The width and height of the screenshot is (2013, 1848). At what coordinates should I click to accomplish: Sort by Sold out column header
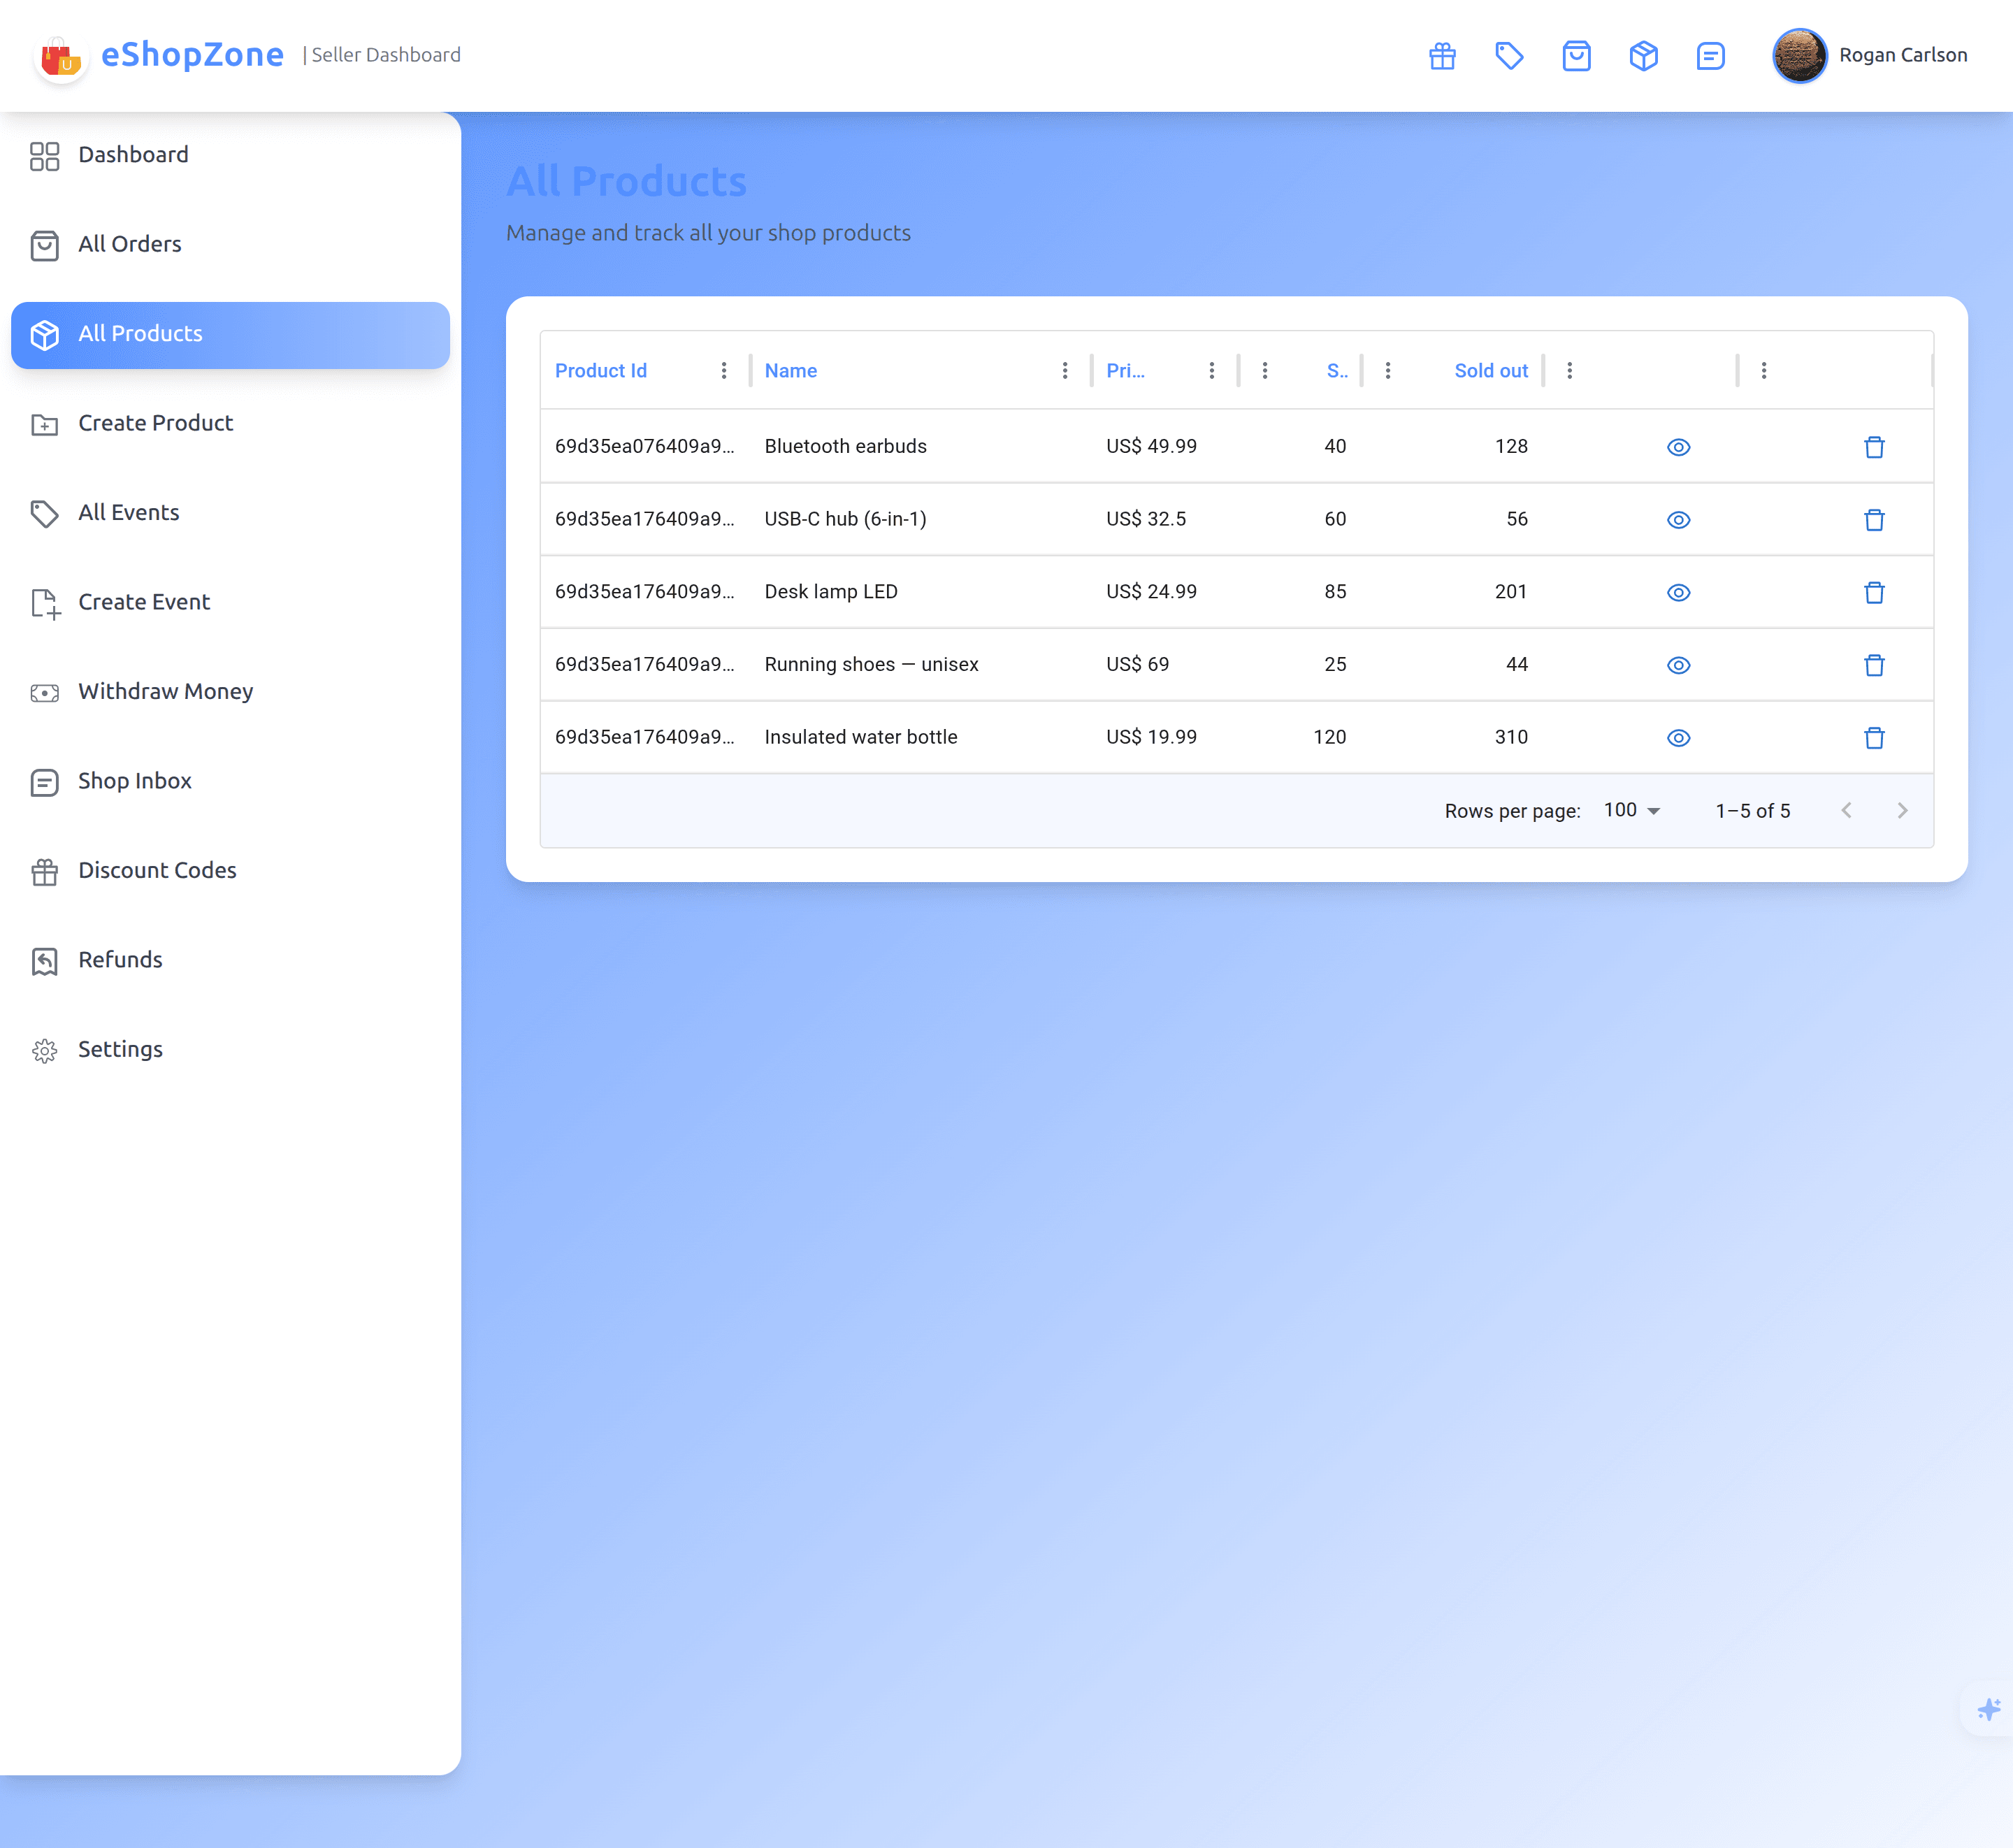[x=1490, y=371]
